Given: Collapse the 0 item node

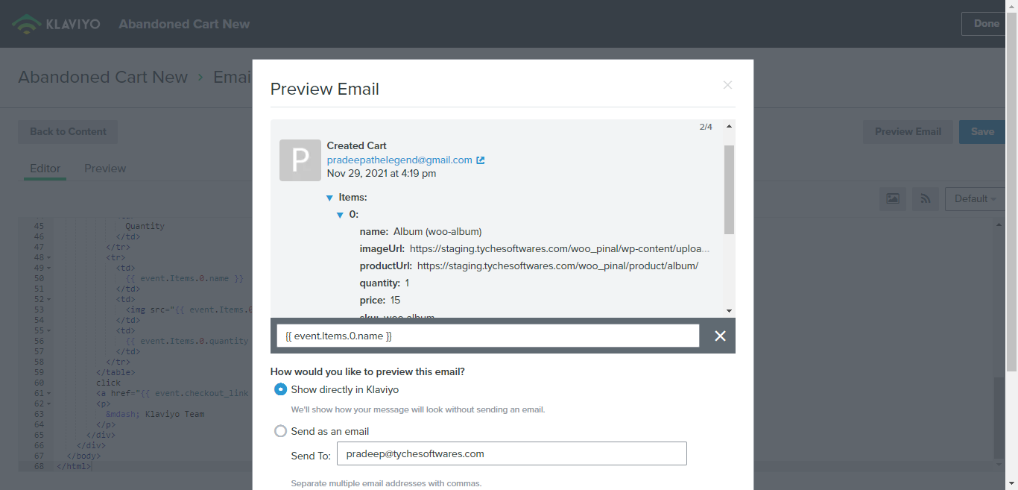Looking at the screenshot, I should point(341,215).
